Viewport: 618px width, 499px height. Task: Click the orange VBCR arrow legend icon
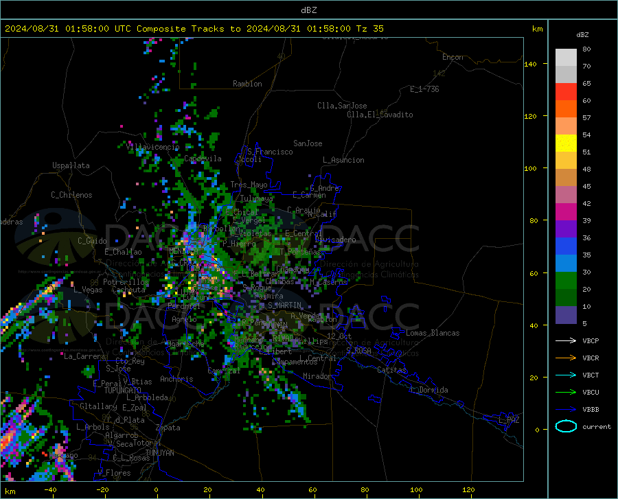(x=566, y=358)
